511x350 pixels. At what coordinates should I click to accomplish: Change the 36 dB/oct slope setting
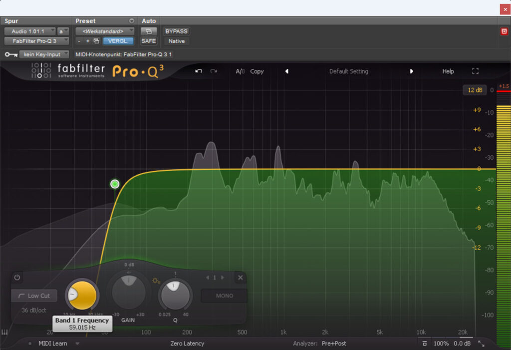point(34,310)
